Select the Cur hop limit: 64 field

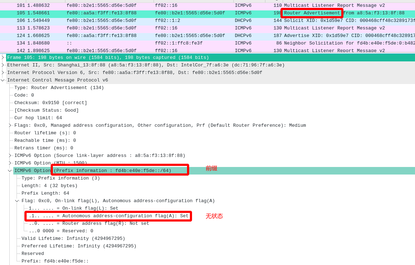[38, 118]
